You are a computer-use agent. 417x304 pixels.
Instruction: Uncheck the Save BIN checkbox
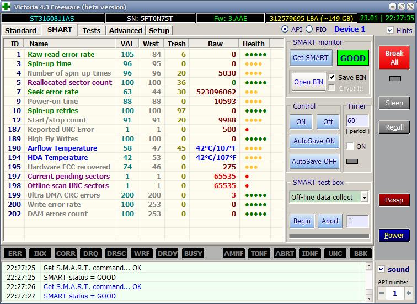click(332, 77)
